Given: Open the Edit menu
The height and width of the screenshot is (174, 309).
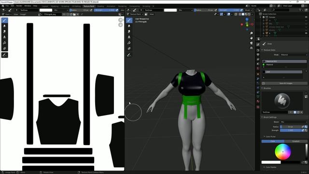Looking at the screenshot, I should pyautogui.click(x=13, y=6).
